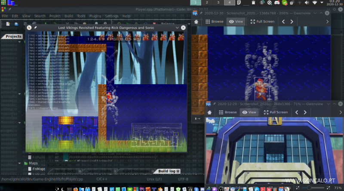Select FnMaps file in project tree
344x191 pixels.
point(39,169)
